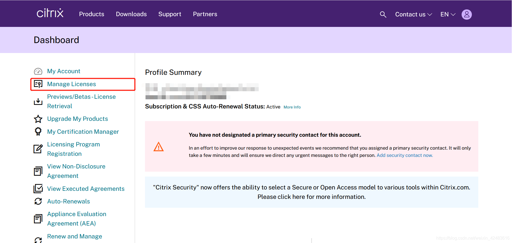Open the search magnifier icon

point(383,15)
